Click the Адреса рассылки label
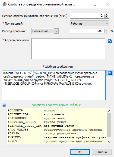114x157 pixels. click(17, 40)
